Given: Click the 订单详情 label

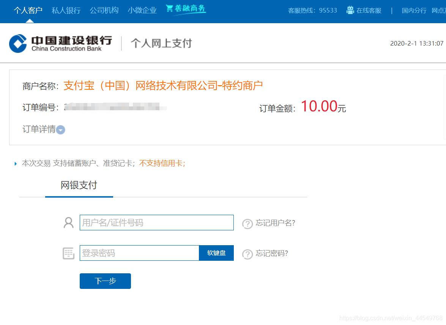Looking at the screenshot, I should point(39,129).
